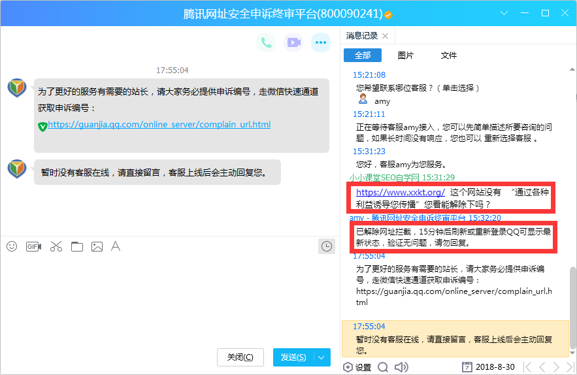The image size is (577, 375).
Task: Click the 重新选择客服 link
Action: [508, 139]
